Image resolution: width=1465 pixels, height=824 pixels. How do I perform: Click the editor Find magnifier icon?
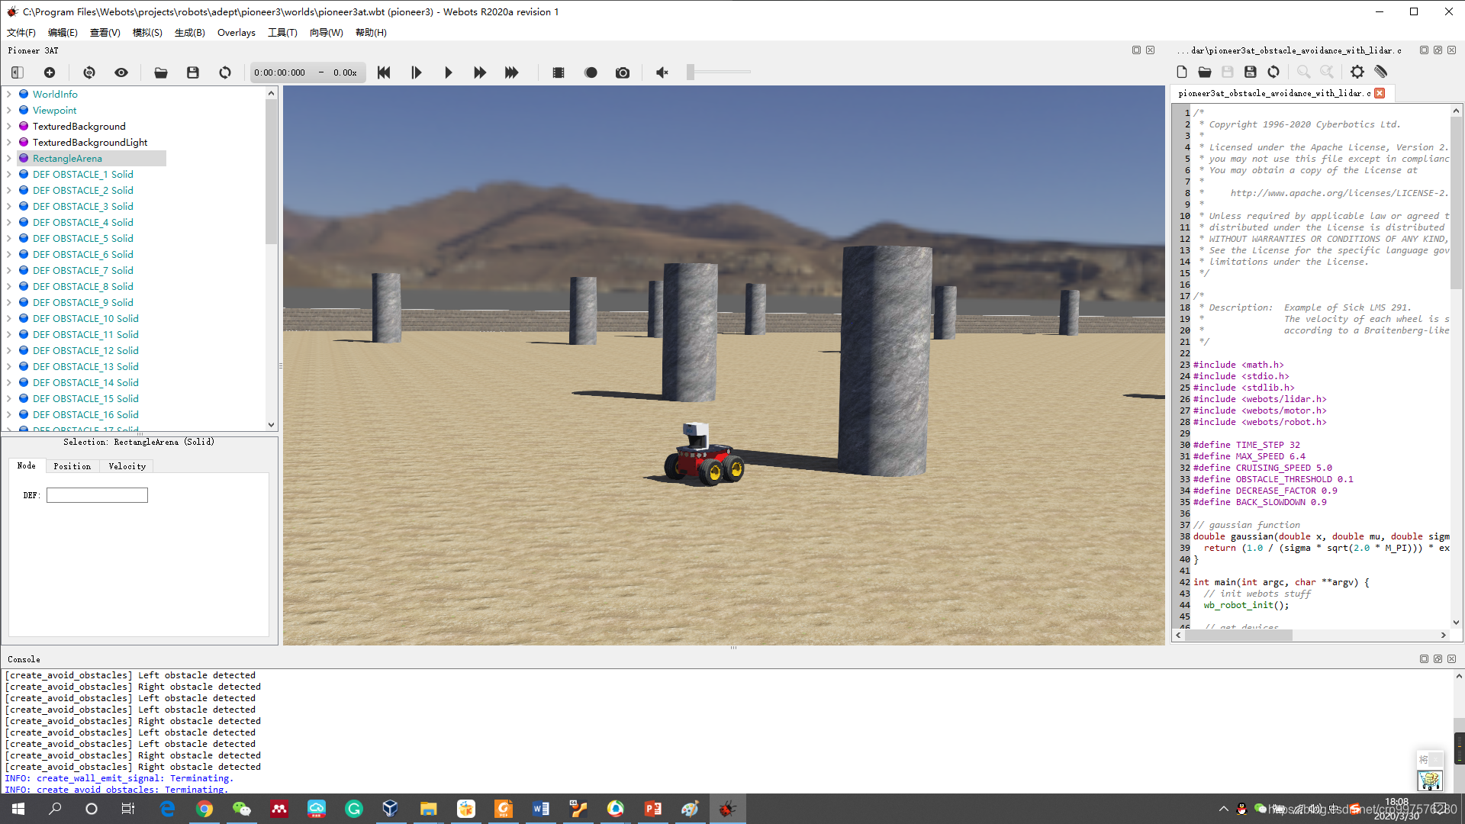(1304, 72)
